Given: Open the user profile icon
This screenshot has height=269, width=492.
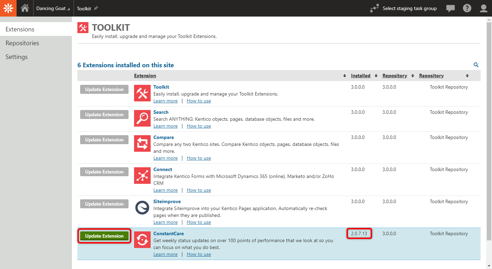Looking at the screenshot, I should 484,8.
